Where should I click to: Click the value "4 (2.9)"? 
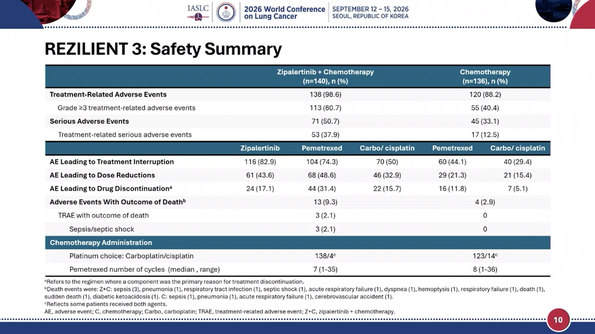(x=485, y=202)
